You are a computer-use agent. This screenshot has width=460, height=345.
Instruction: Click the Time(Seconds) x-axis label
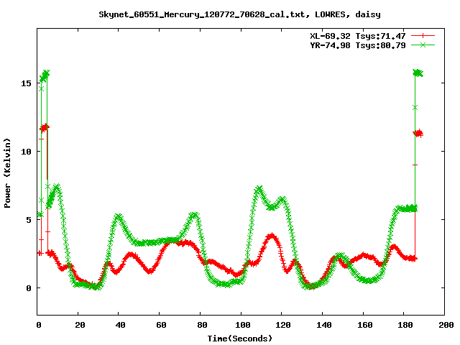click(x=239, y=339)
